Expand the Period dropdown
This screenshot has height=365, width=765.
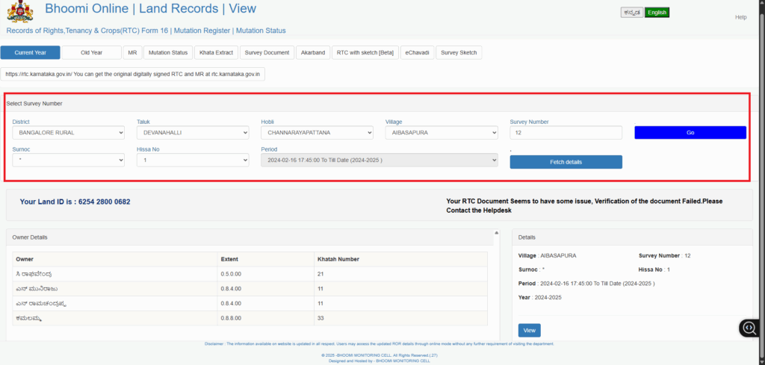coord(380,160)
